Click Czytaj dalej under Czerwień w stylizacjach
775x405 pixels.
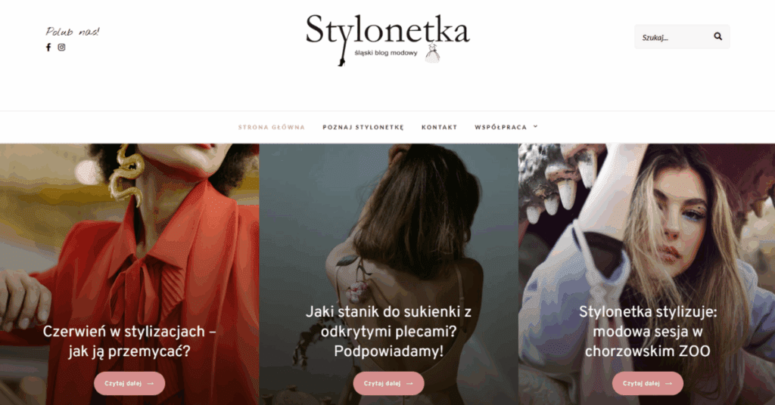(x=129, y=383)
